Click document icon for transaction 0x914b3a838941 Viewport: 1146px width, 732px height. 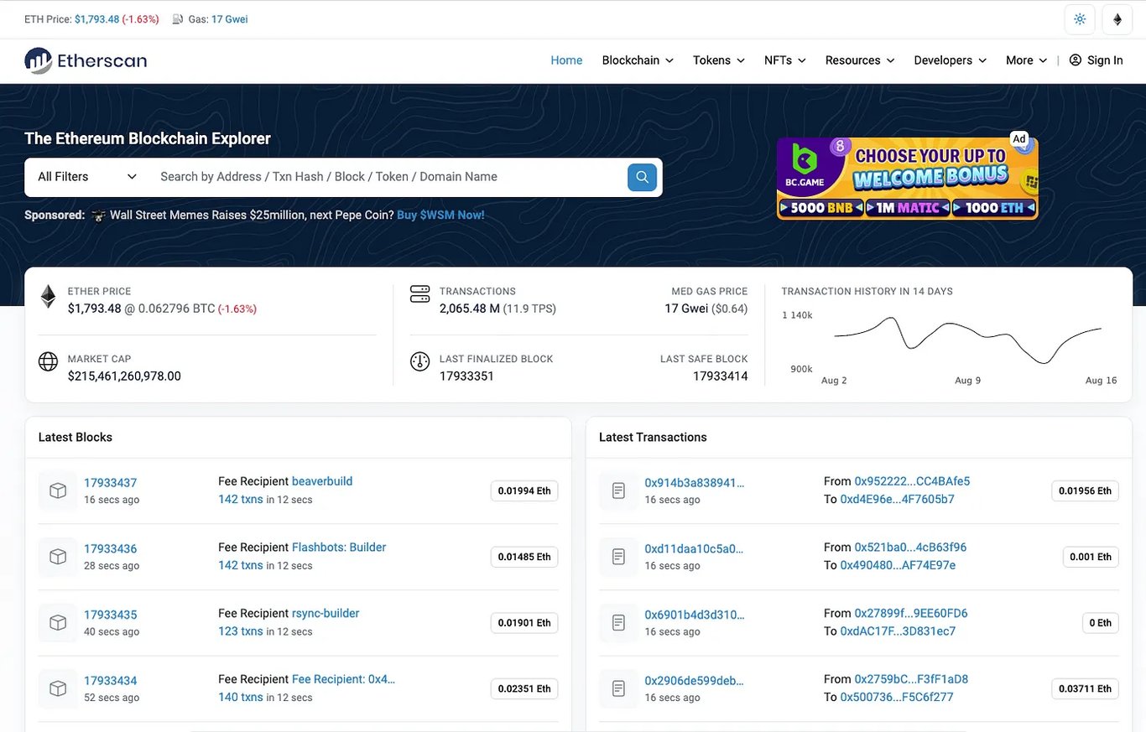pos(618,491)
